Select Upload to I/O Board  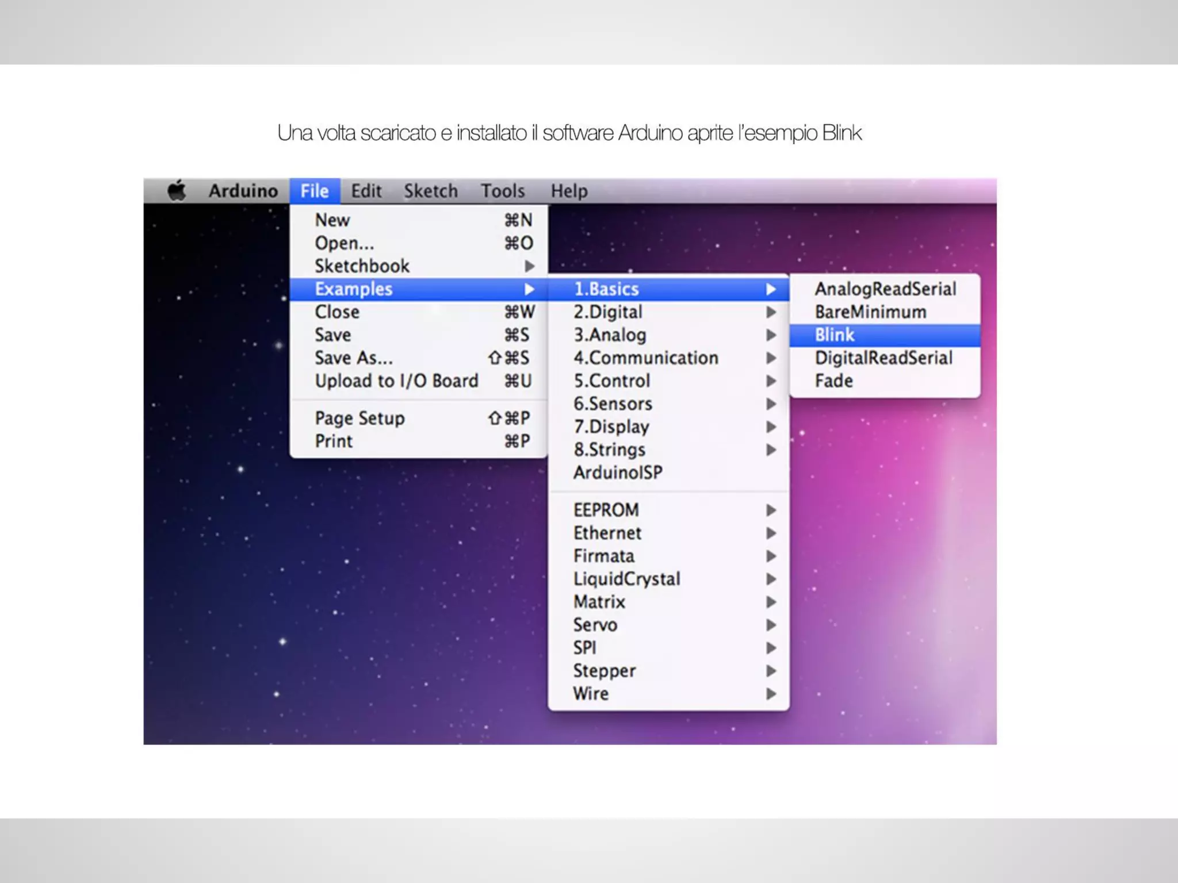[x=419, y=381]
